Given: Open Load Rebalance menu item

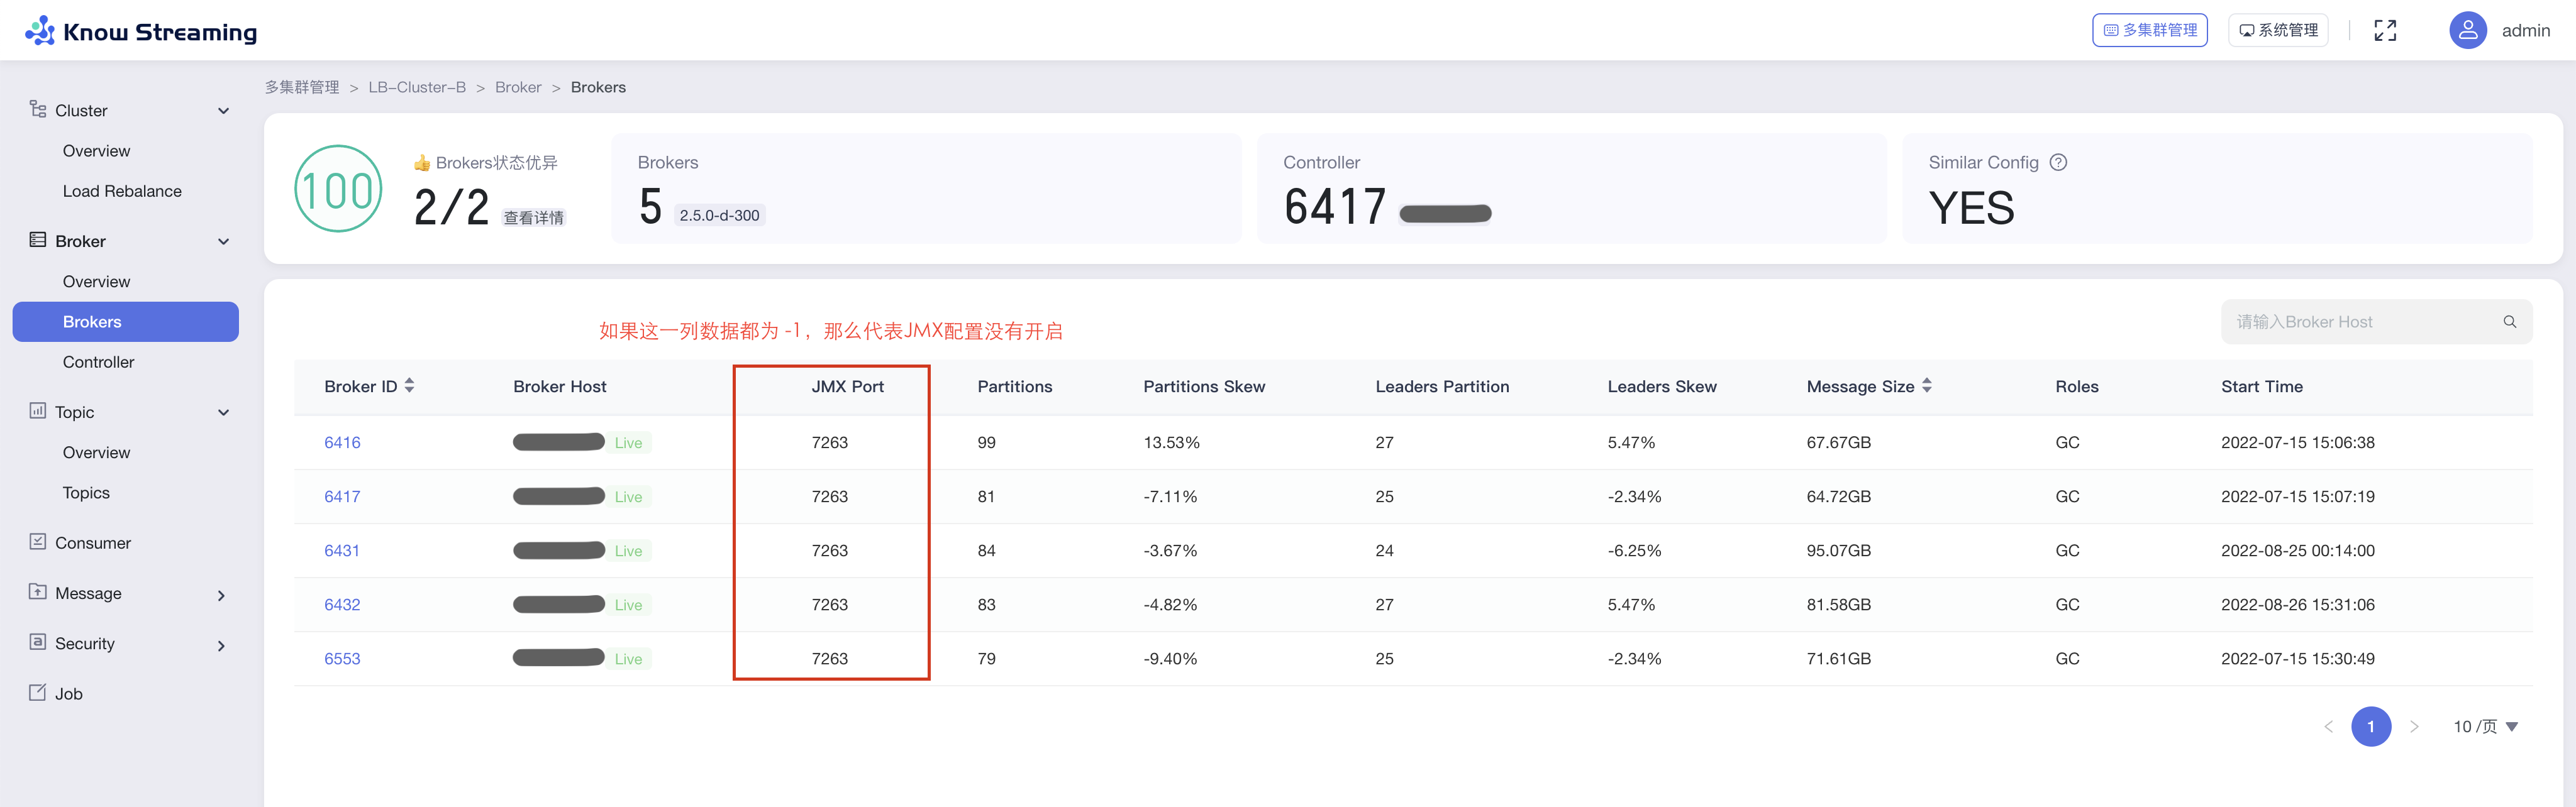Looking at the screenshot, I should (x=122, y=191).
